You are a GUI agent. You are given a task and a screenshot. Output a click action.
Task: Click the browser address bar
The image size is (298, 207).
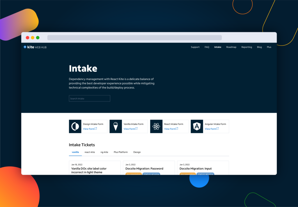[x=134, y=37]
